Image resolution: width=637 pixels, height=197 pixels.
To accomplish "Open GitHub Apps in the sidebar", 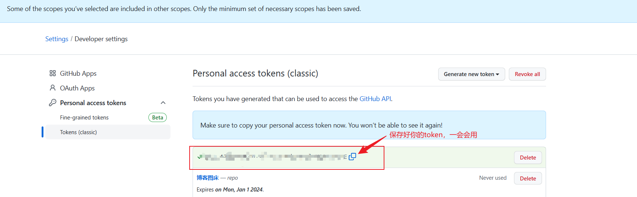I will point(78,73).
